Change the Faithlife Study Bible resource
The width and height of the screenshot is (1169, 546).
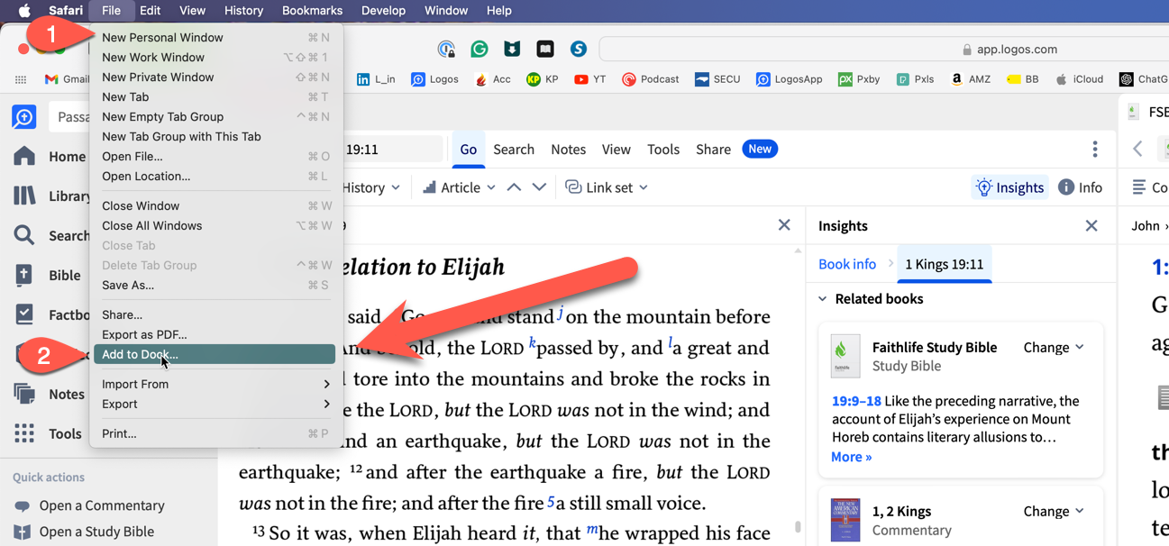(x=1054, y=348)
